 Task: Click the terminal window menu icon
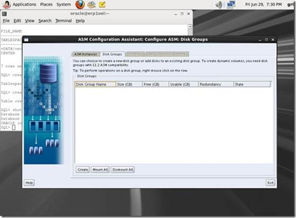point(4,14)
